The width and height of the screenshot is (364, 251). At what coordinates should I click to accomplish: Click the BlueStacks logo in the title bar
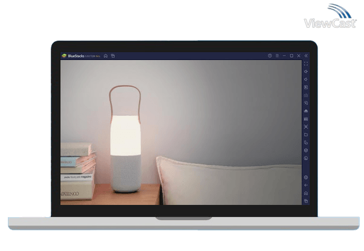click(64, 56)
